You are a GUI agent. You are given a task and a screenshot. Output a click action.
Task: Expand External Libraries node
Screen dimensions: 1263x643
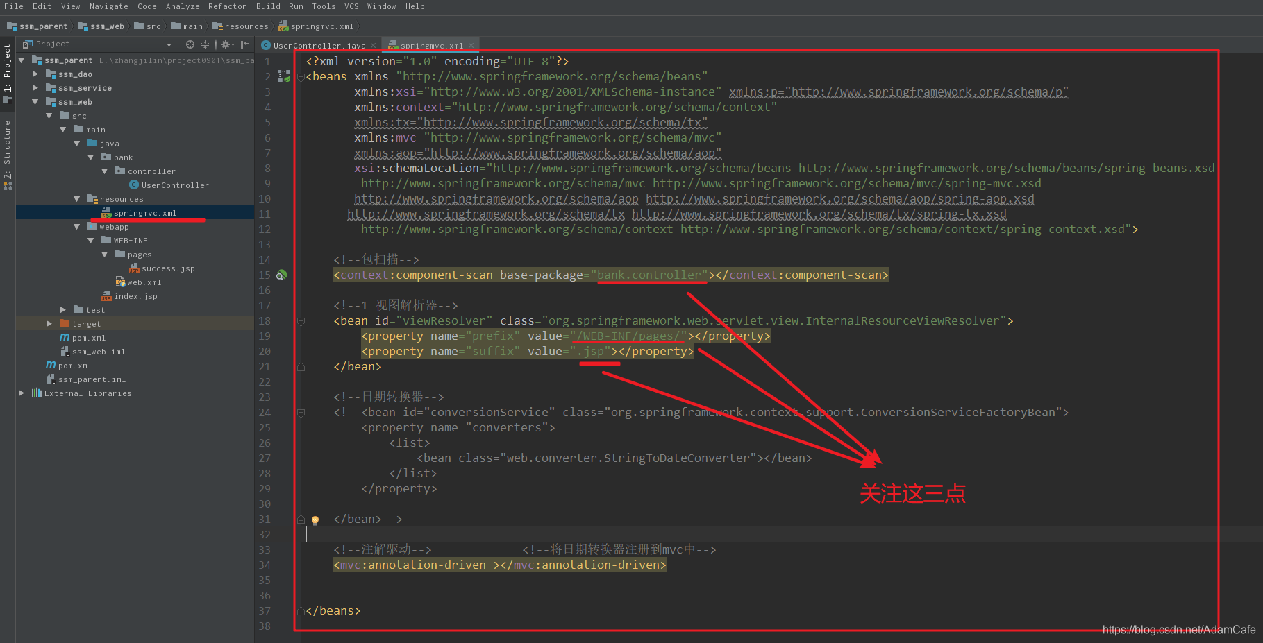tap(22, 393)
